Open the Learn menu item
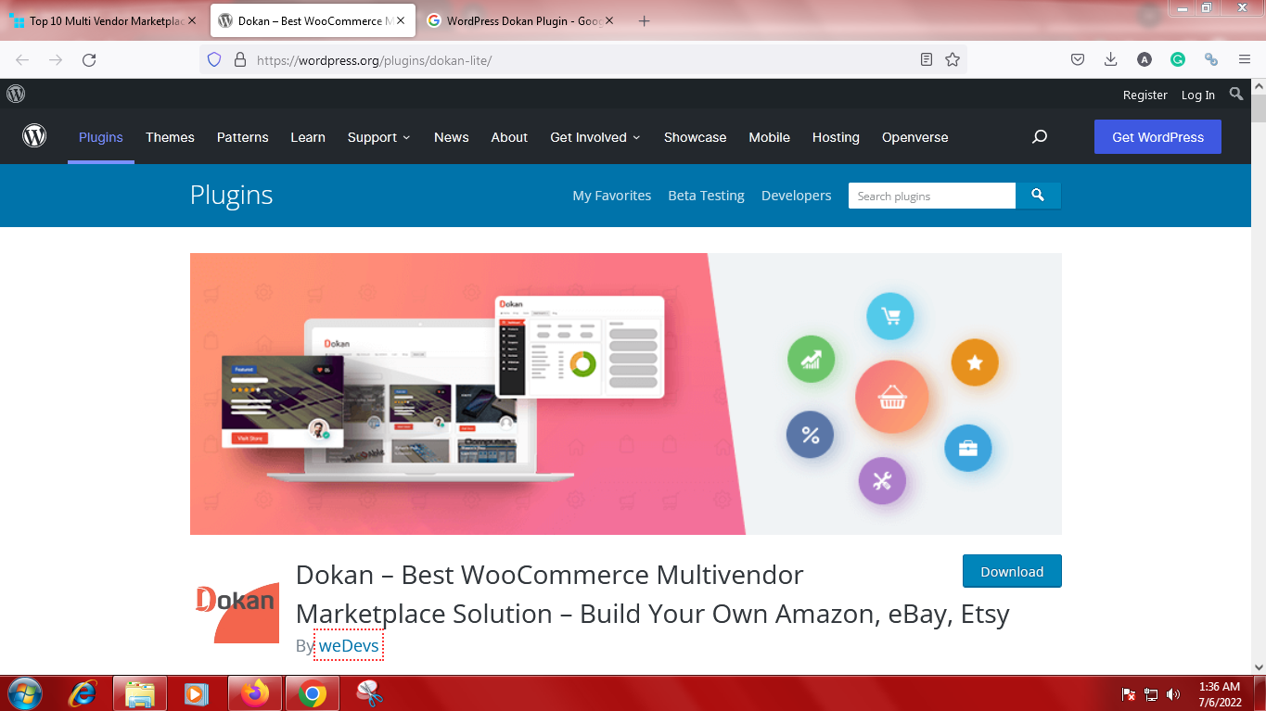The width and height of the screenshot is (1266, 711). [x=308, y=137]
